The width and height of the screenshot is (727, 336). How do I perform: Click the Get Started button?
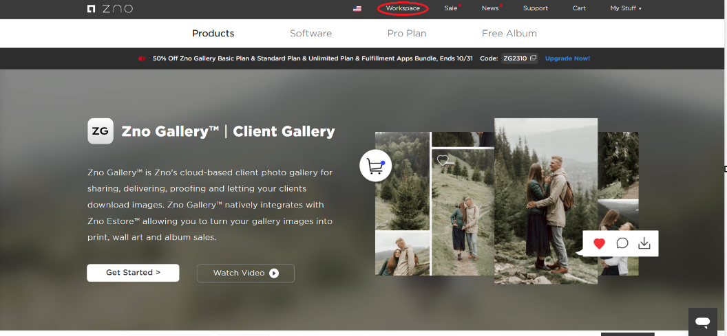pyautogui.click(x=133, y=273)
